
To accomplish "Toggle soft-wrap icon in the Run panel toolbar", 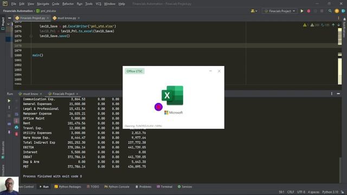I will pyautogui.click(x=16, y=114).
